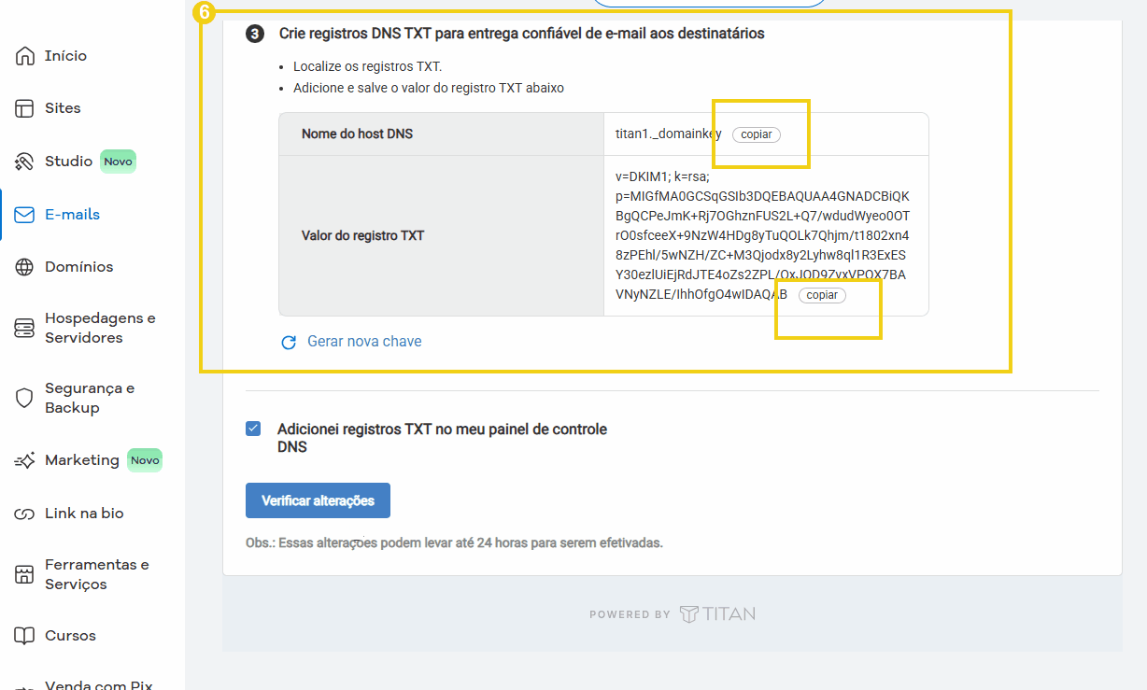1147x690 pixels.
Task: Click the Link na bio chain icon
Action: pos(24,513)
